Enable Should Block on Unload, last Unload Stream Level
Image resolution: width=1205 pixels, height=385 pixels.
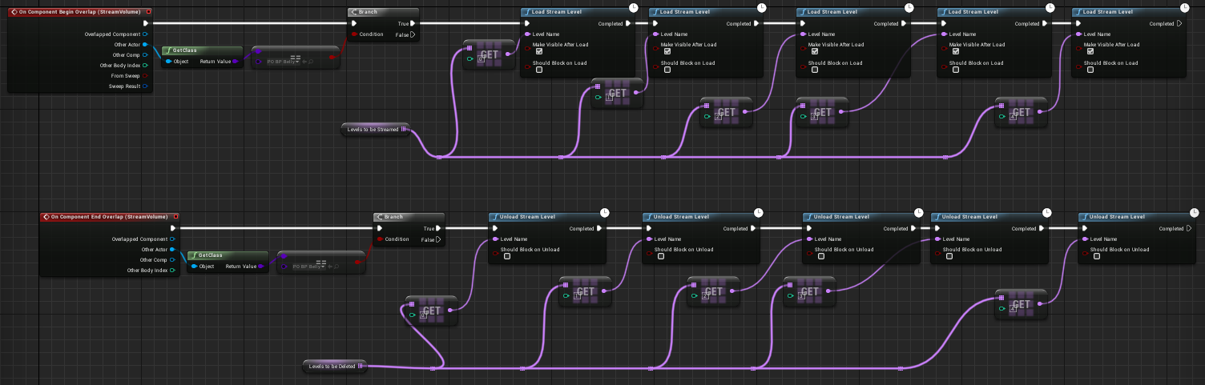point(1096,256)
